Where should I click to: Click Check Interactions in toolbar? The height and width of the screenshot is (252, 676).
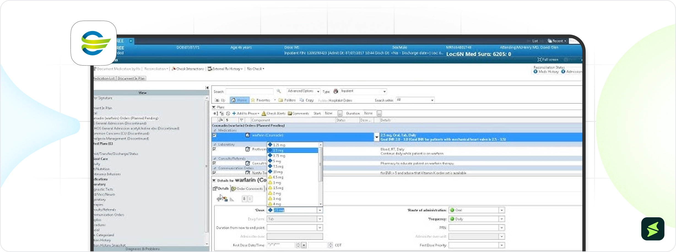click(x=188, y=69)
